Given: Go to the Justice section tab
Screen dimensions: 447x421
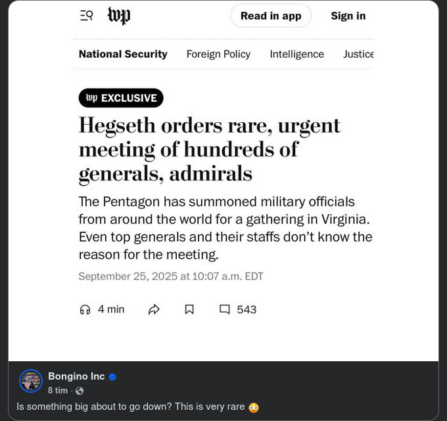Looking at the screenshot, I should tap(358, 55).
